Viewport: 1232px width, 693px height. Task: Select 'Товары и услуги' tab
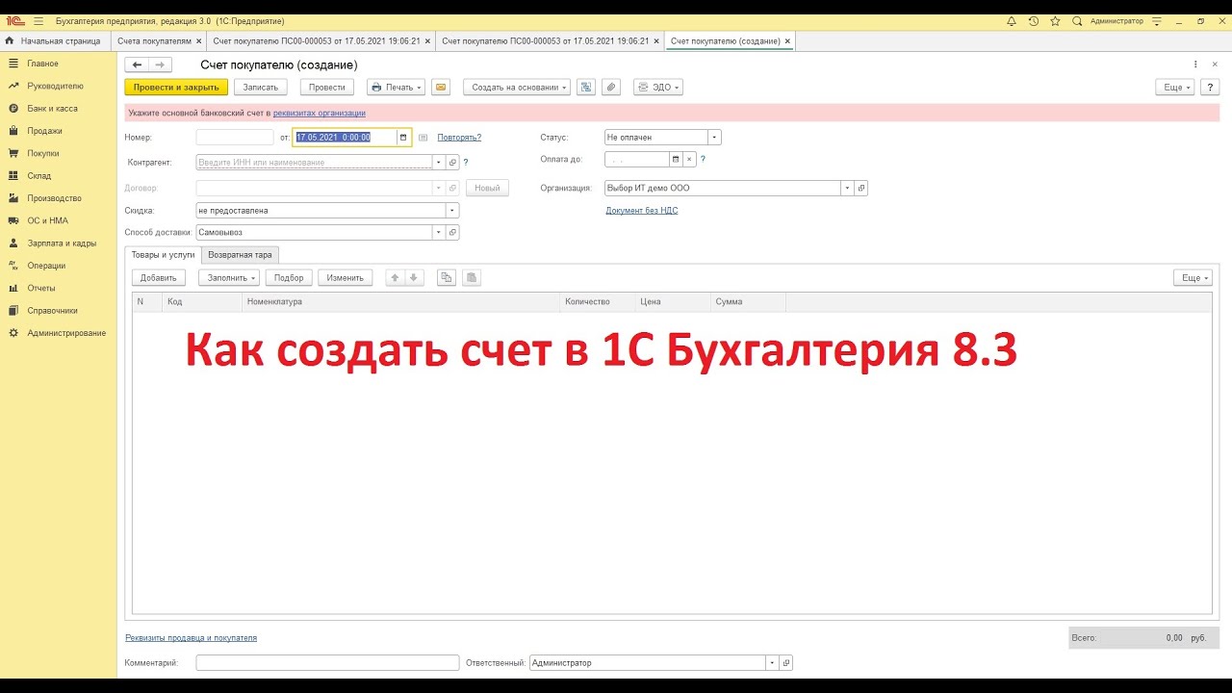pyautogui.click(x=163, y=255)
